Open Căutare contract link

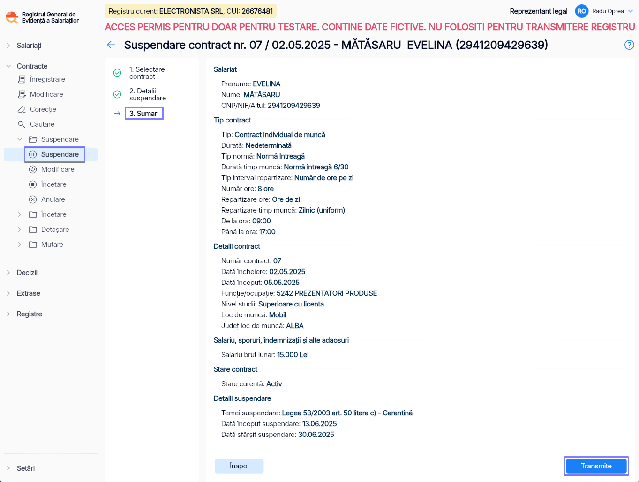(x=42, y=124)
